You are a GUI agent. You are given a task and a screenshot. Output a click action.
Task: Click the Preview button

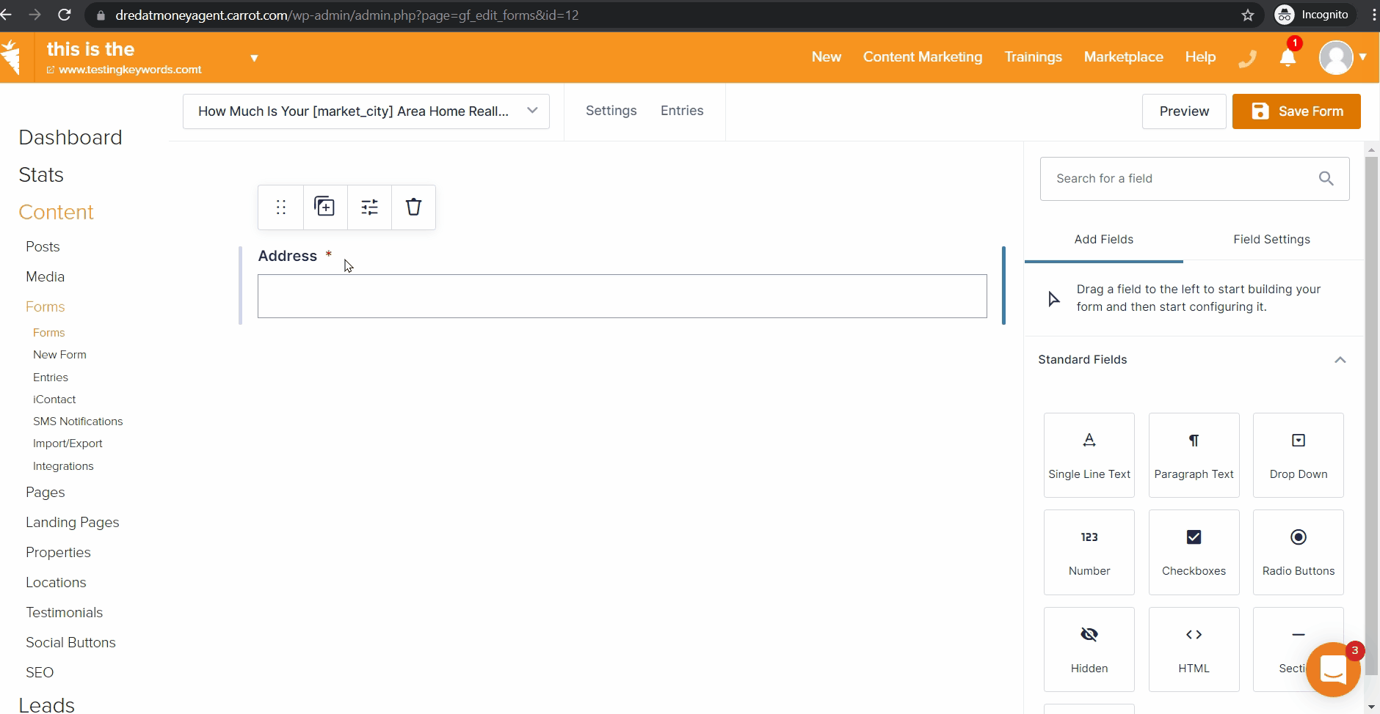coord(1184,111)
